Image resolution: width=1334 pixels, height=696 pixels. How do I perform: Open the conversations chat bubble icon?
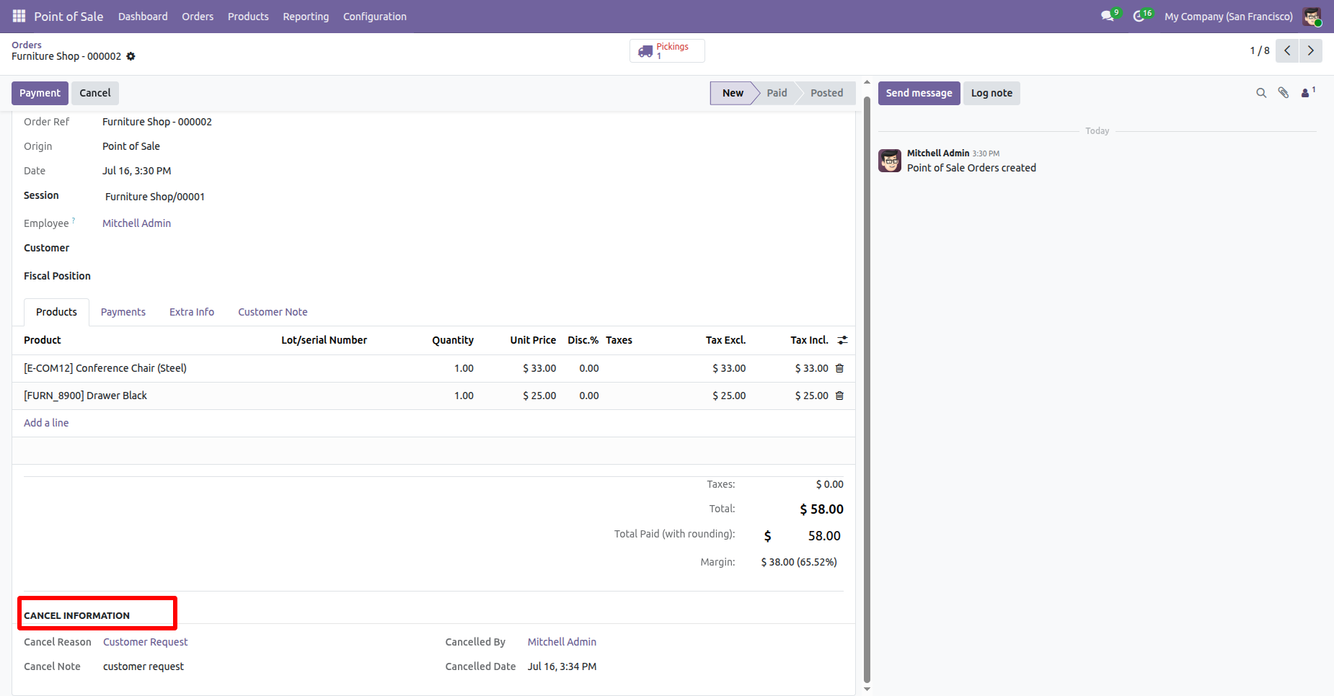pos(1108,16)
